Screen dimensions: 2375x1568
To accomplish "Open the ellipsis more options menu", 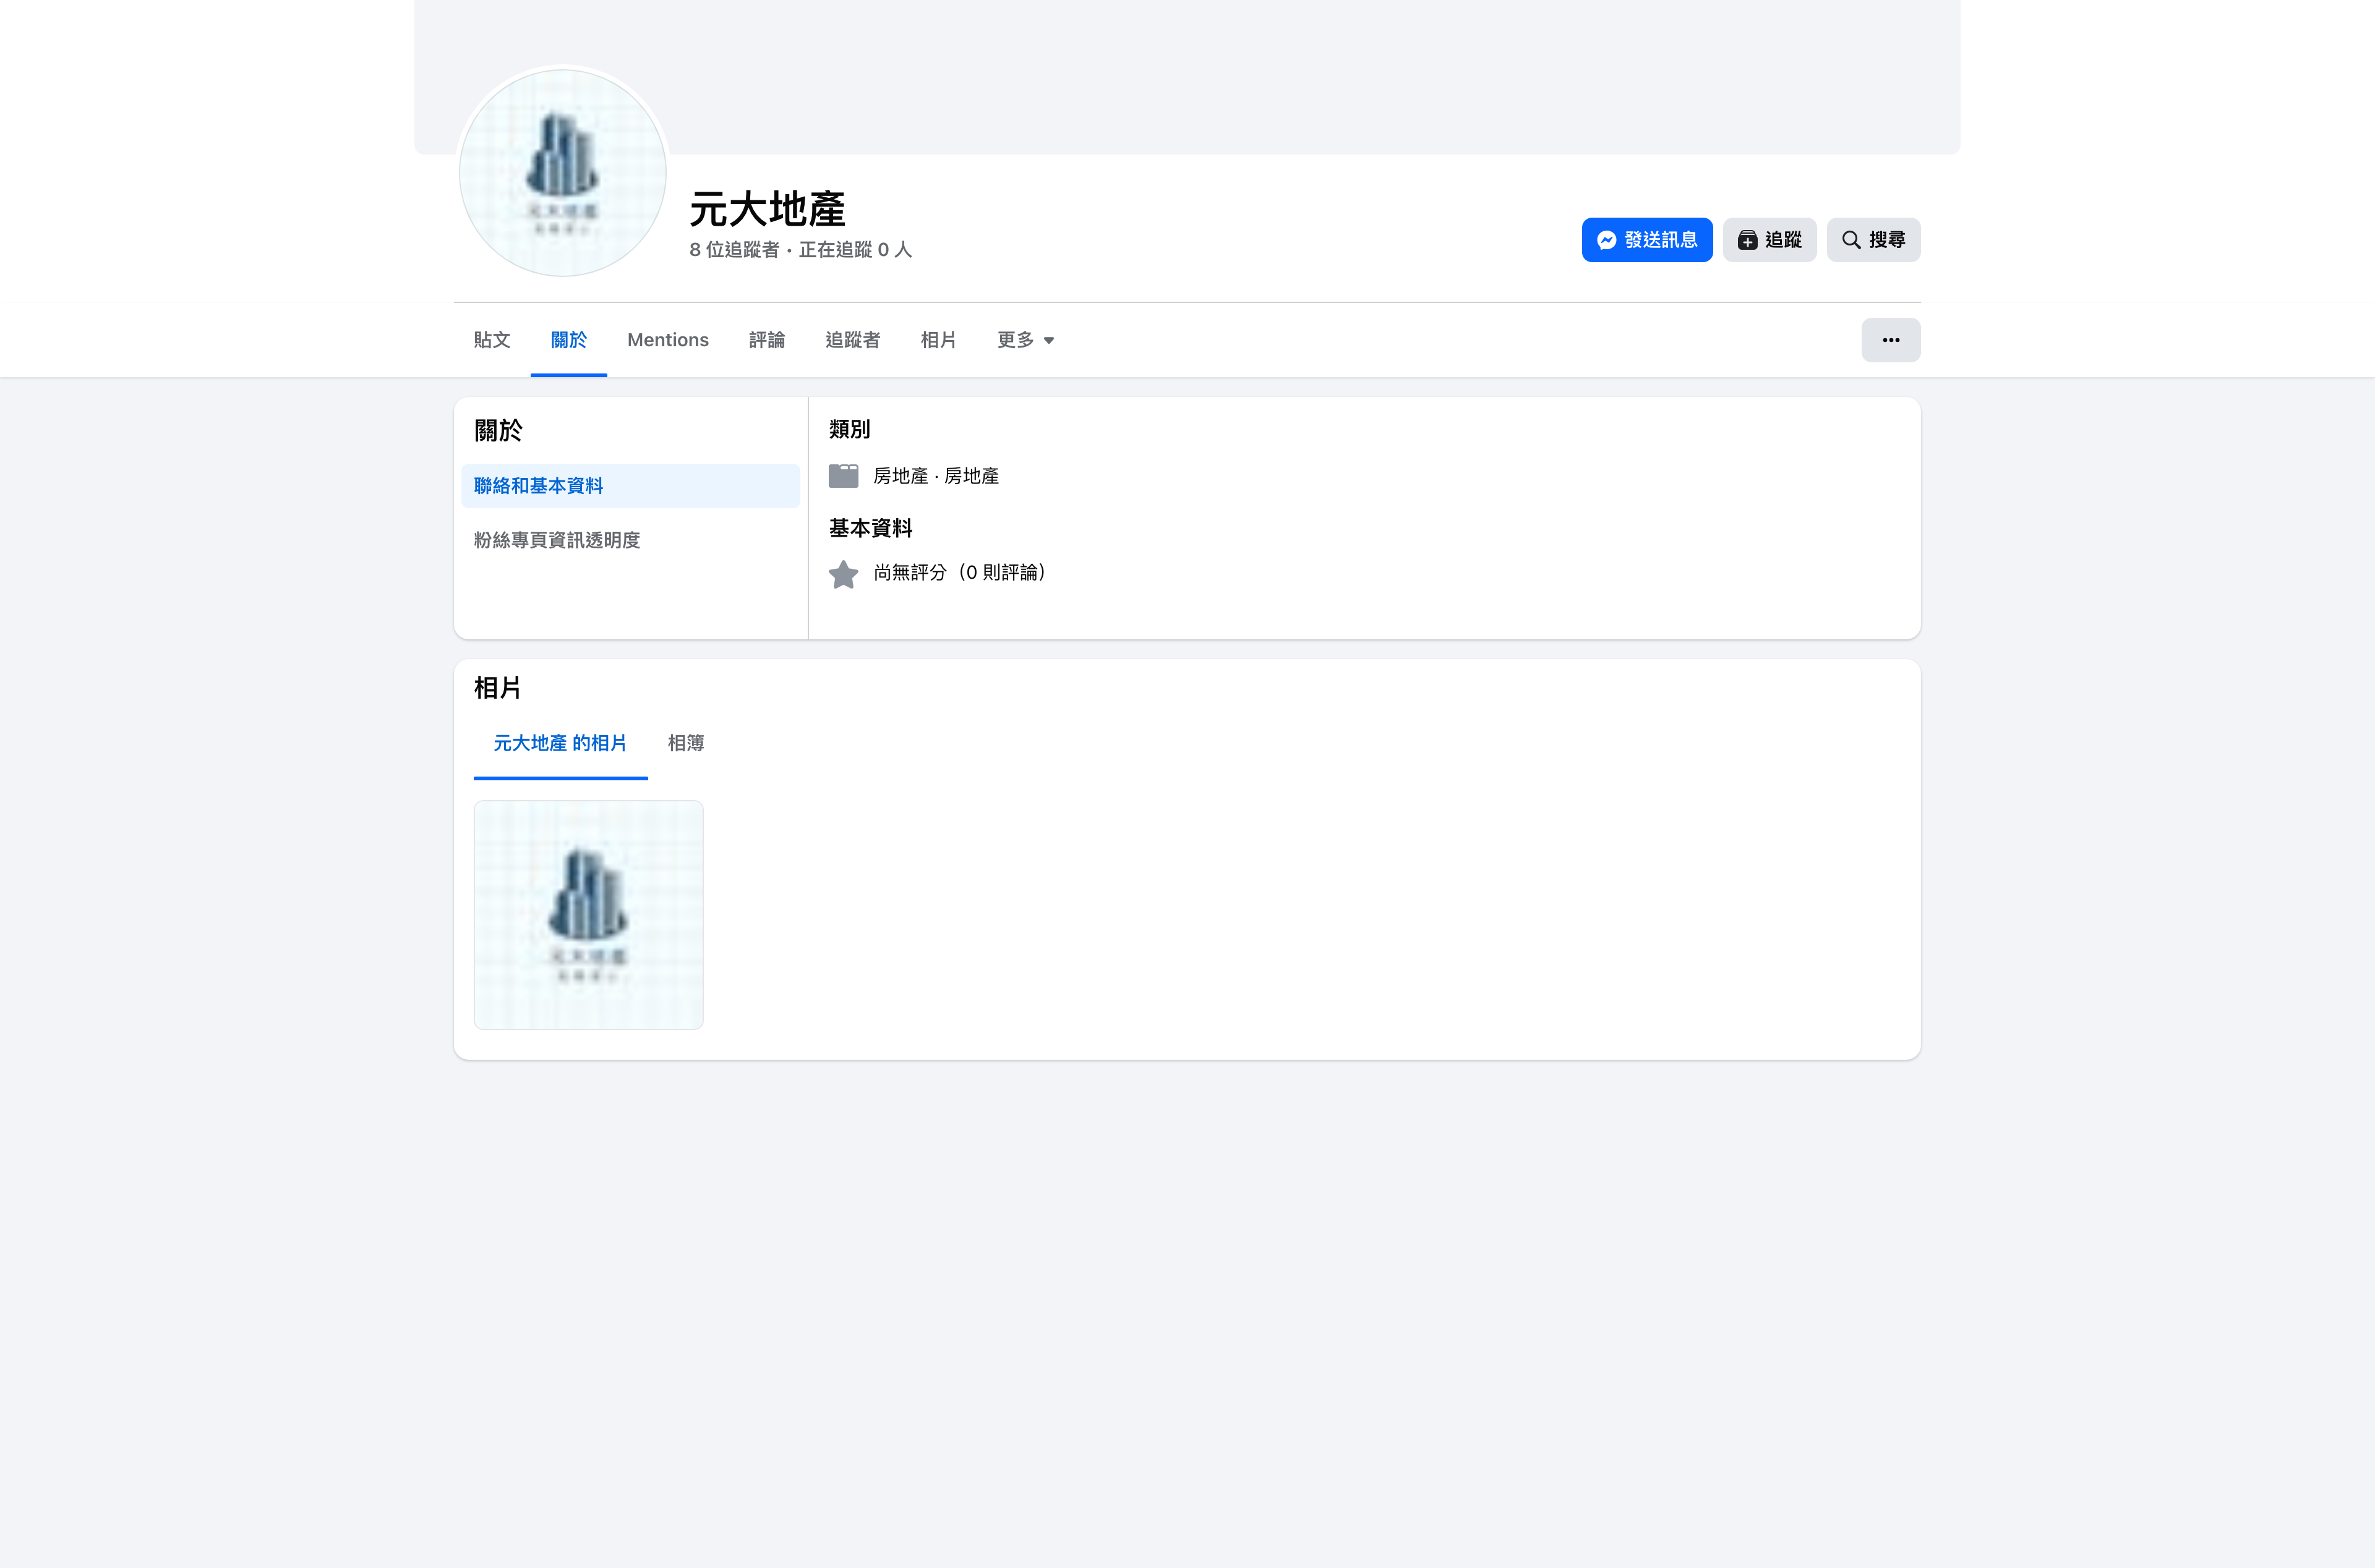I will click(x=1890, y=340).
